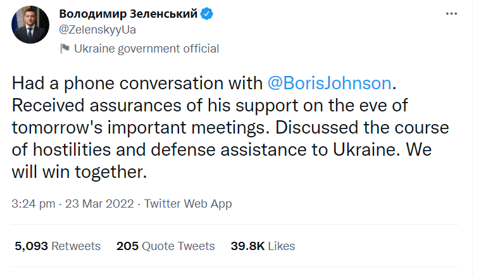View the 205 Quote Tweets list

pos(165,246)
